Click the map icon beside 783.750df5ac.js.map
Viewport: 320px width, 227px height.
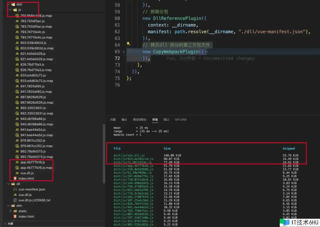coord(17,27)
